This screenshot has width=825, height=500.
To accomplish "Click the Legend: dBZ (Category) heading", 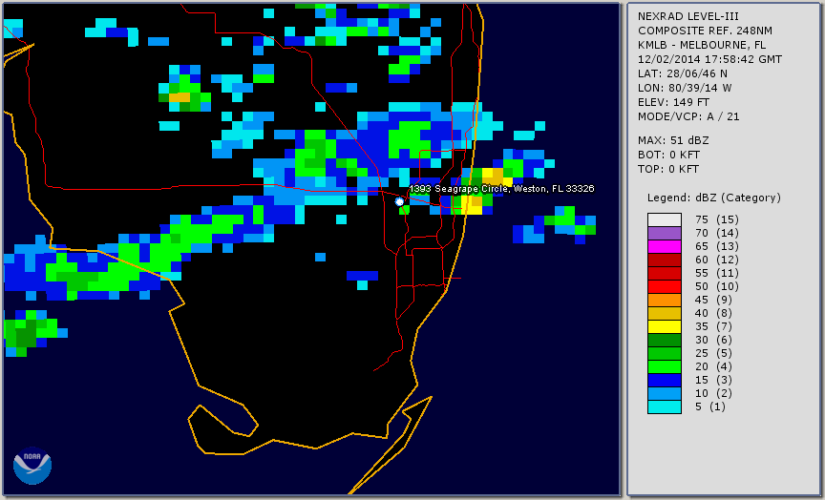I will click(x=714, y=198).
